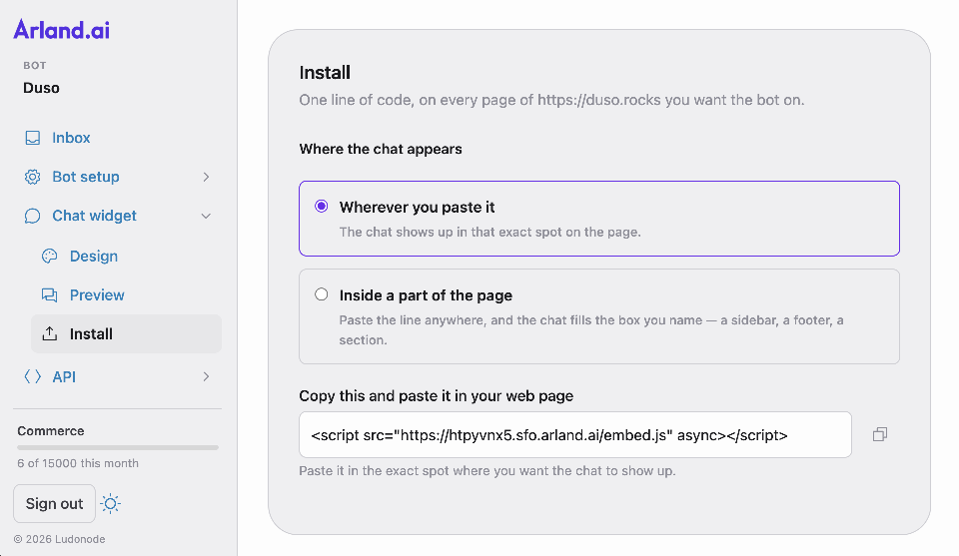
Task: Click the Duso bot name
Action: coord(41,88)
